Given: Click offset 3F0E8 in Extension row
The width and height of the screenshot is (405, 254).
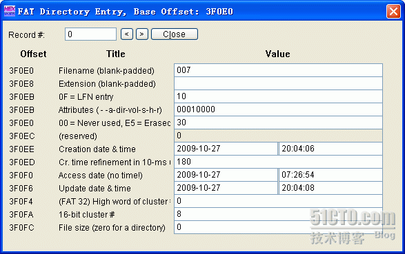Looking at the screenshot, I should (21, 84).
